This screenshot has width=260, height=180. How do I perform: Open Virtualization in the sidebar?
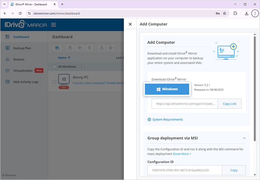(x=23, y=71)
